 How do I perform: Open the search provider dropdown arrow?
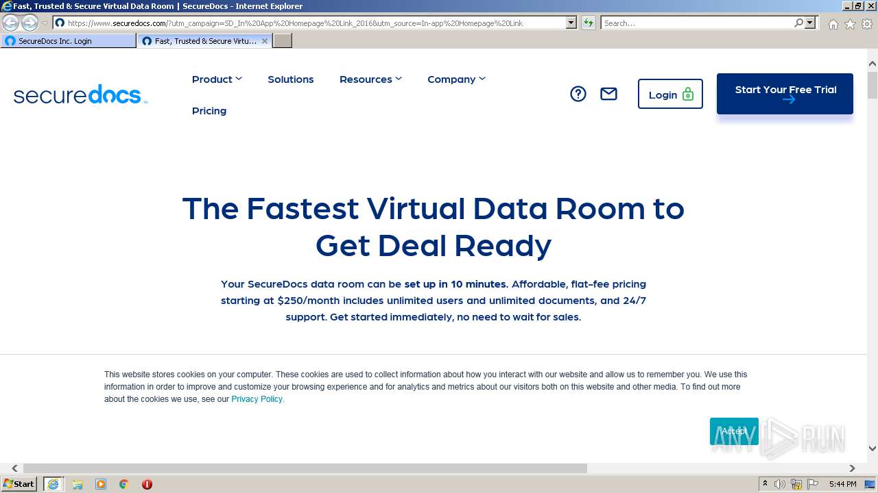(x=810, y=23)
